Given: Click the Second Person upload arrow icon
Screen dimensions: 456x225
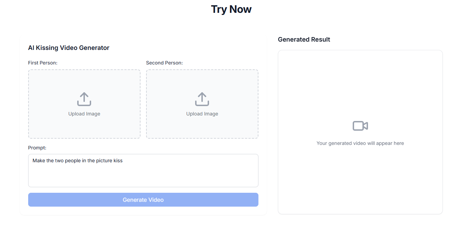Looking at the screenshot, I should coord(202,99).
